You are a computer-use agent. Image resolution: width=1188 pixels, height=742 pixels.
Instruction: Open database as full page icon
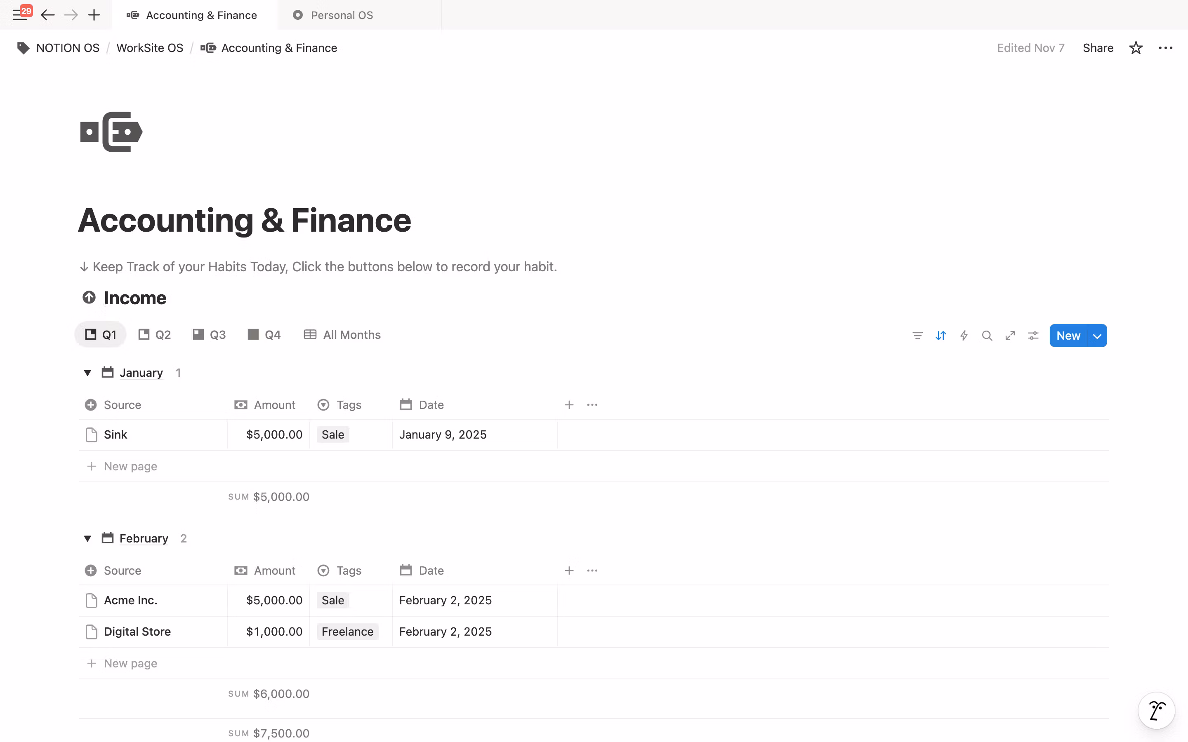point(1010,336)
